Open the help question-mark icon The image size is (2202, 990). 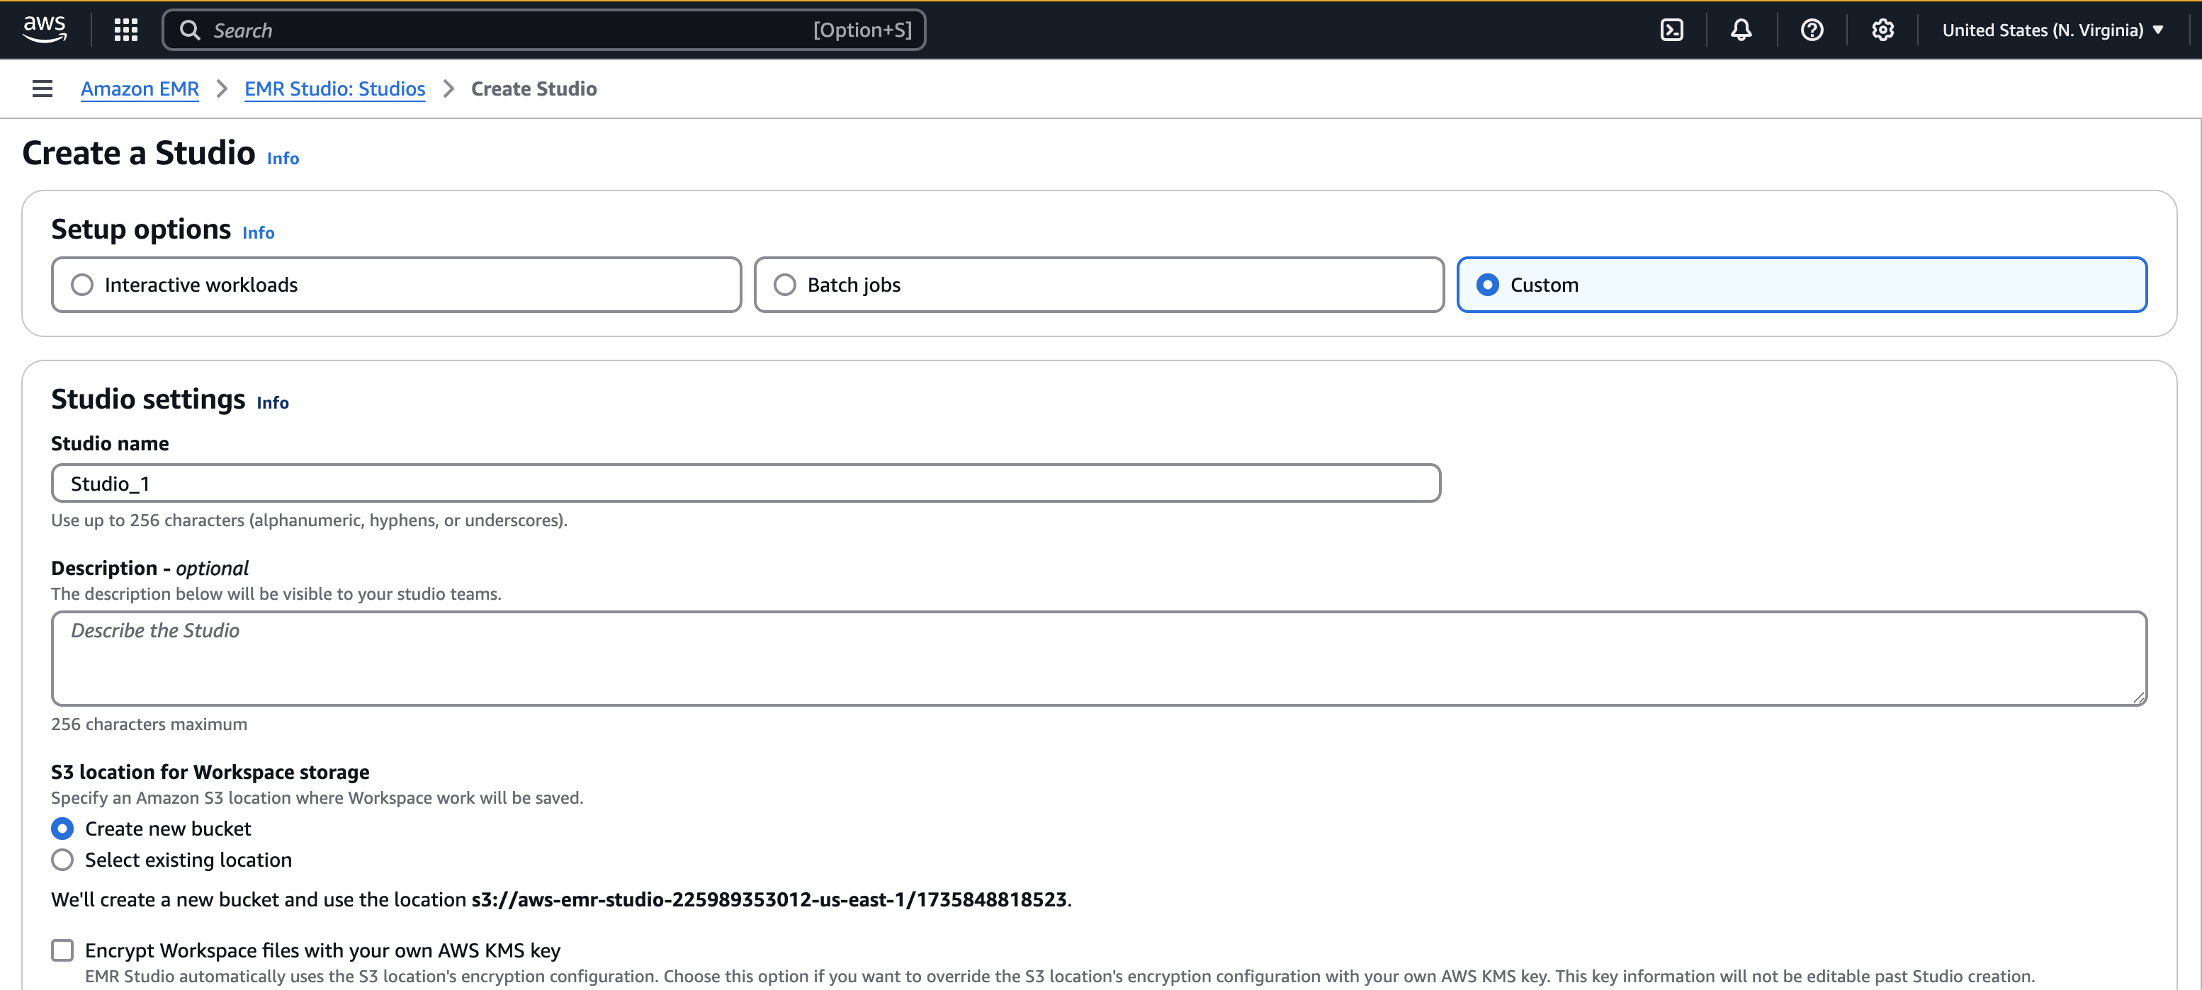click(x=1812, y=29)
